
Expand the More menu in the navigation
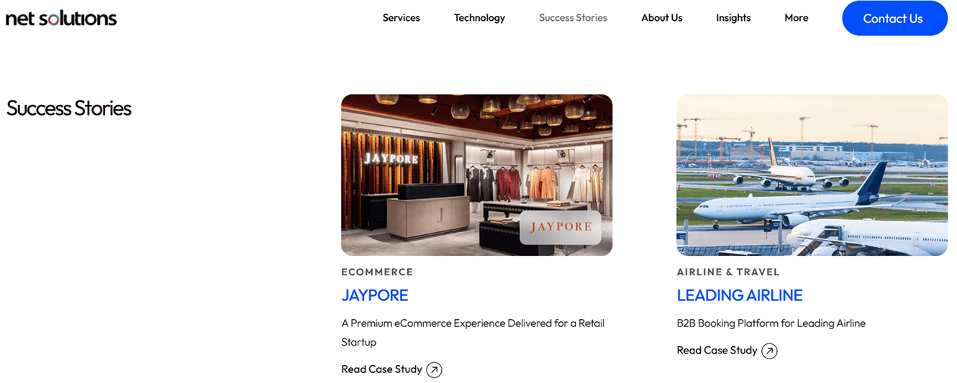796,18
